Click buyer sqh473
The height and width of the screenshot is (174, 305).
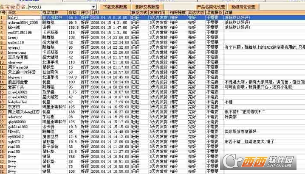(14, 142)
